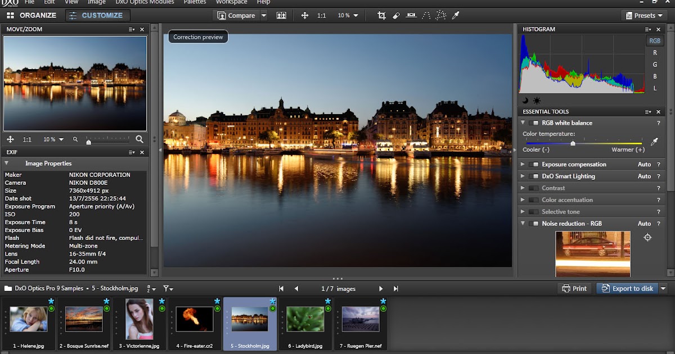Toggle DxO Smart Lighting switch

(533, 176)
